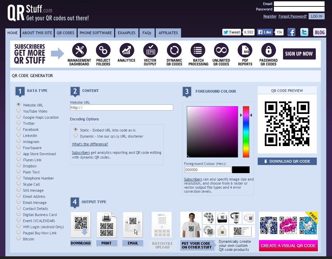The height and width of the screenshot is (259, 332).
Task: Open the FAQs navigation tab
Action: coord(147,33)
